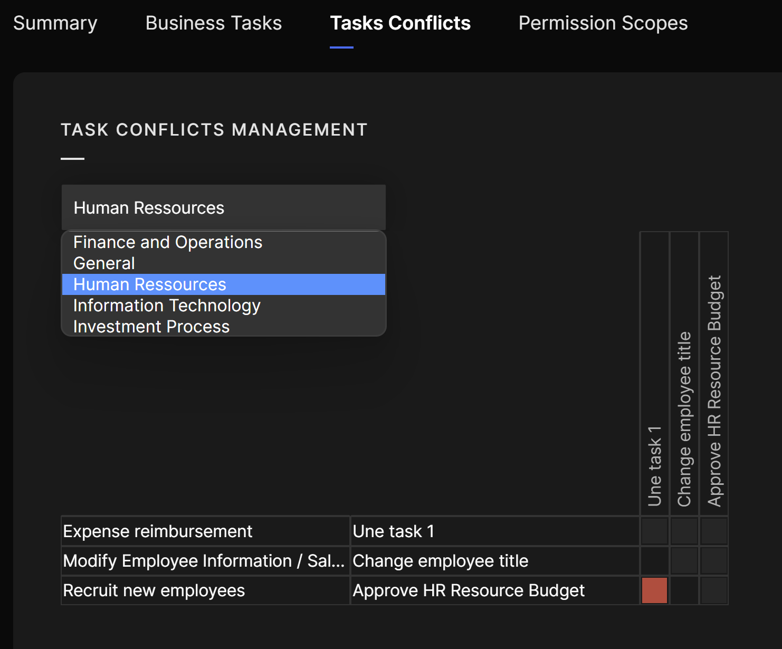The width and height of the screenshot is (782, 649).
Task: Click the Modify Employee Information / Sal... row label
Action: [204, 561]
